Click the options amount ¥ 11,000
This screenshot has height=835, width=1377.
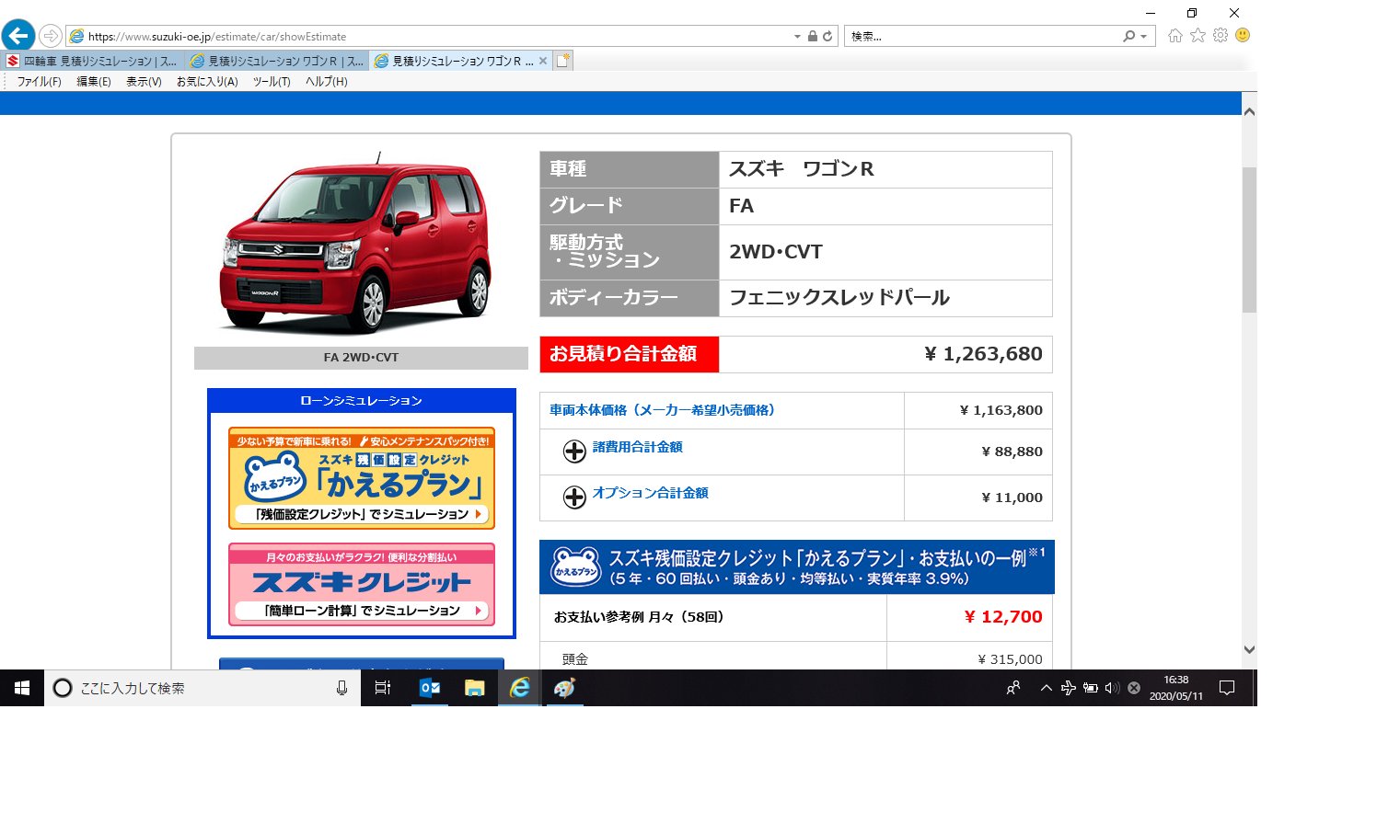tap(1012, 498)
